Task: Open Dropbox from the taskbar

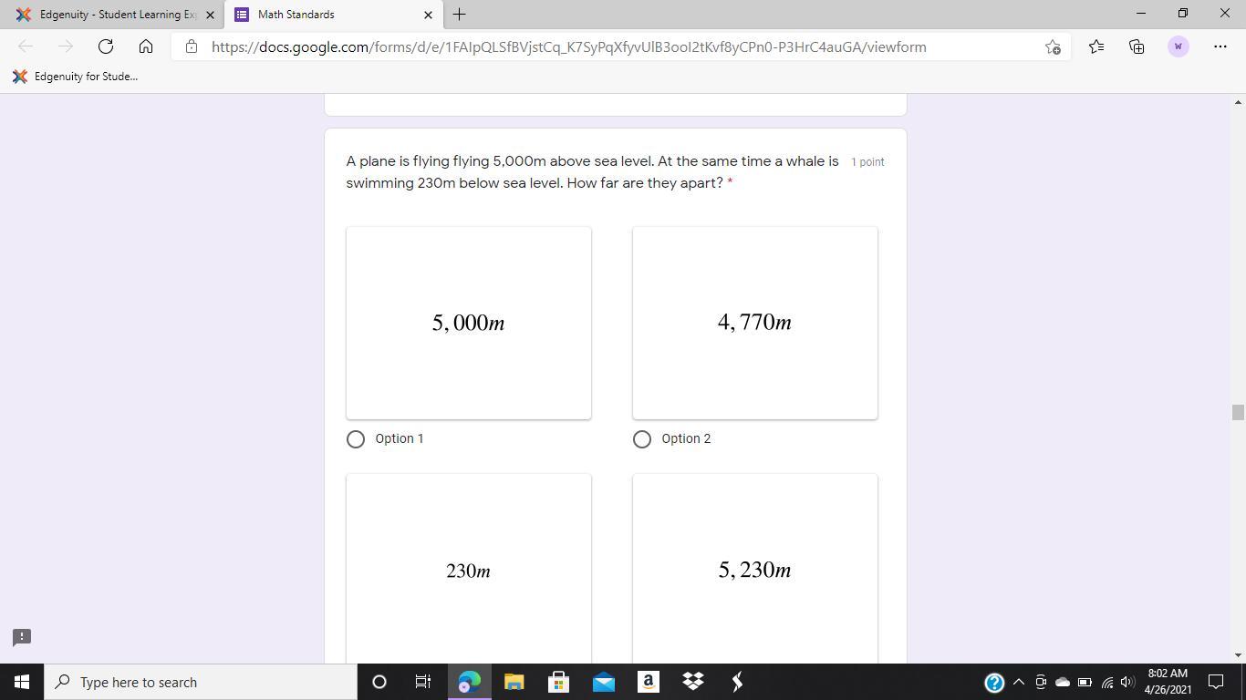Action: click(692, 682)
